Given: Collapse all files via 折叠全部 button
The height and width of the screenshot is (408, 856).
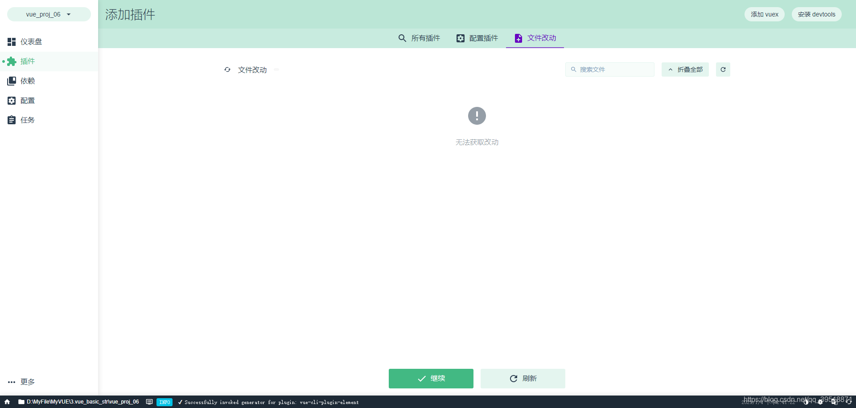Looking at the screenshot, I should tap(685, 69).
